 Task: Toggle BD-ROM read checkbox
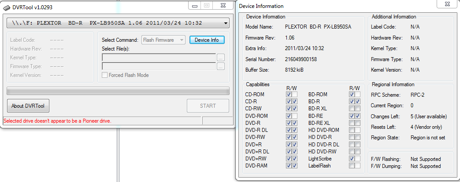pos(352,94)
